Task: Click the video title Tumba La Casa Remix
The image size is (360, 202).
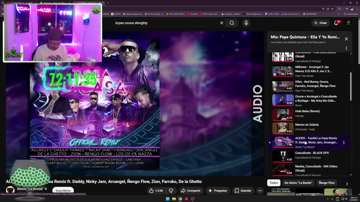Action: [104, 182]
